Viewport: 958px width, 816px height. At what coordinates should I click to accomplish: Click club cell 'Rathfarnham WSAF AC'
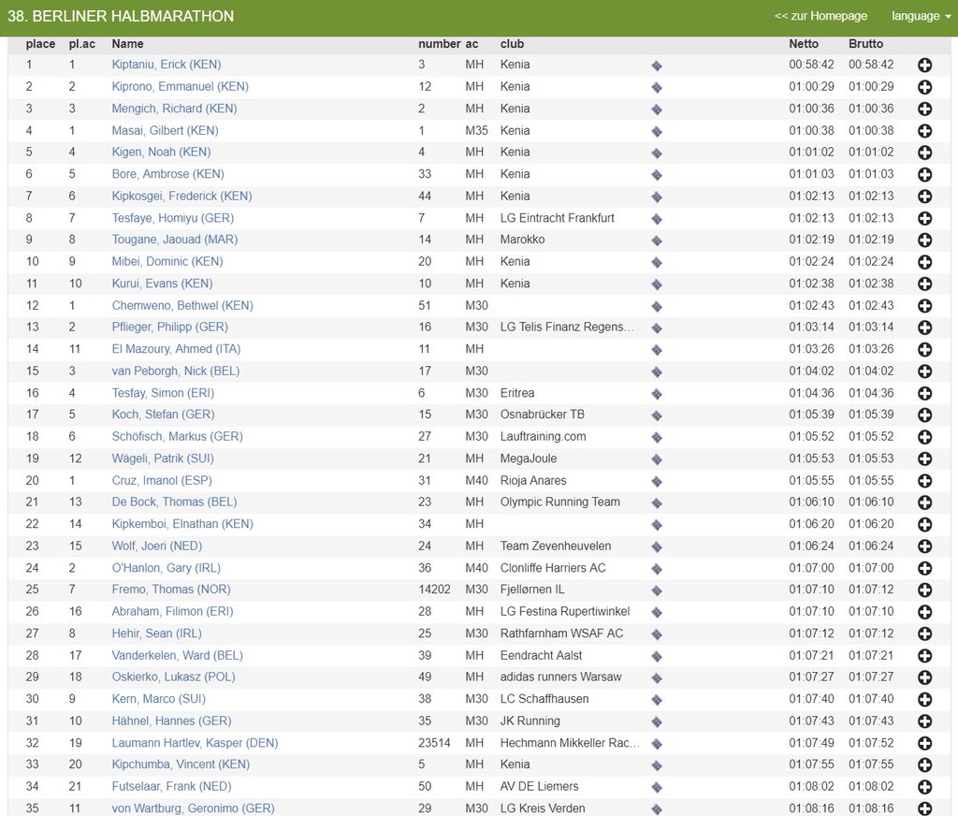[561, 634]
